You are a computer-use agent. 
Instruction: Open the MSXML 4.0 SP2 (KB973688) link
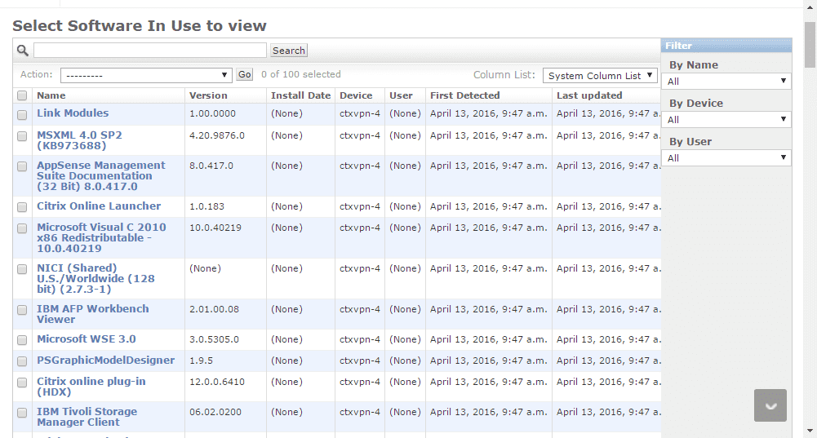click(79, 140)
